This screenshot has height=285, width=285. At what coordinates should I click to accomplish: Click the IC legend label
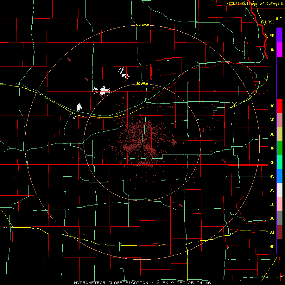point(272,205)
